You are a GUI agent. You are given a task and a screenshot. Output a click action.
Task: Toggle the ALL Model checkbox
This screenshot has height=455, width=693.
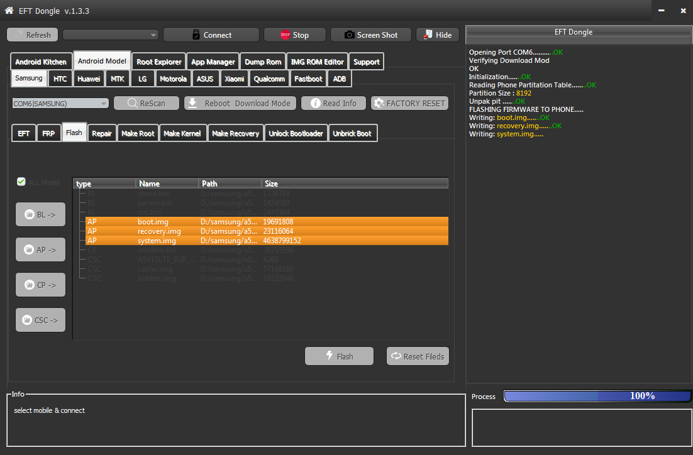click(x=21, y=182)
